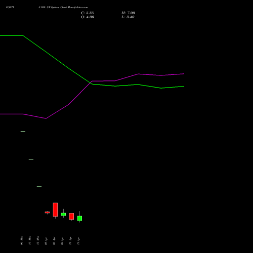Click the small red candlestick for 07 Apr
This screenshot has height=253, width=253.
pos(47,213)
